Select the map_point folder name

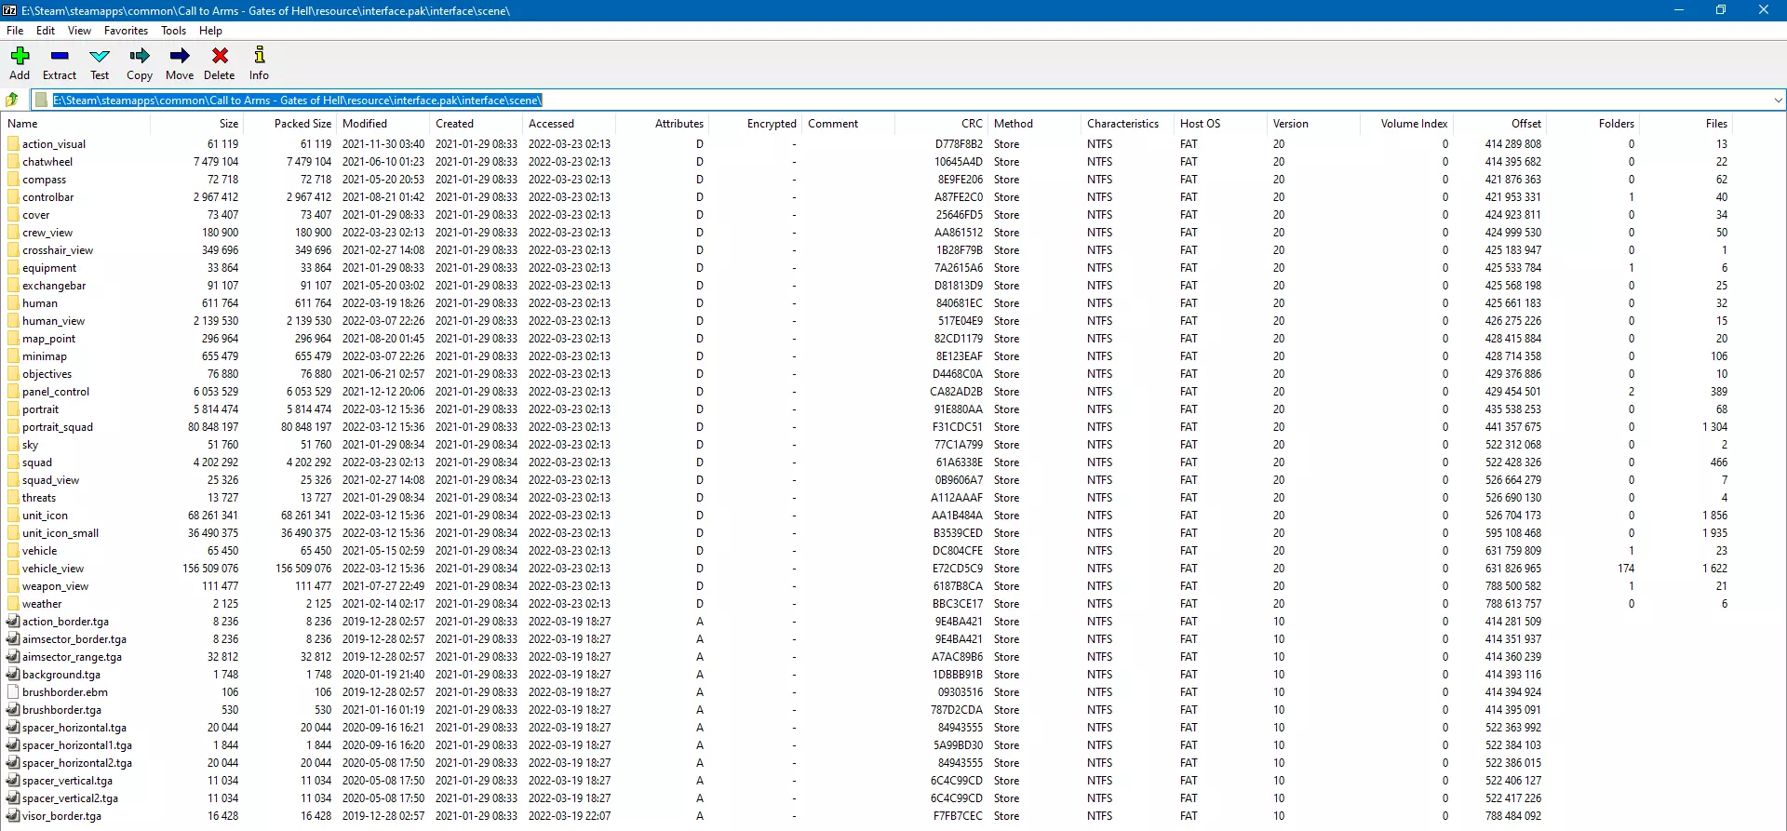tap(49, 339)
